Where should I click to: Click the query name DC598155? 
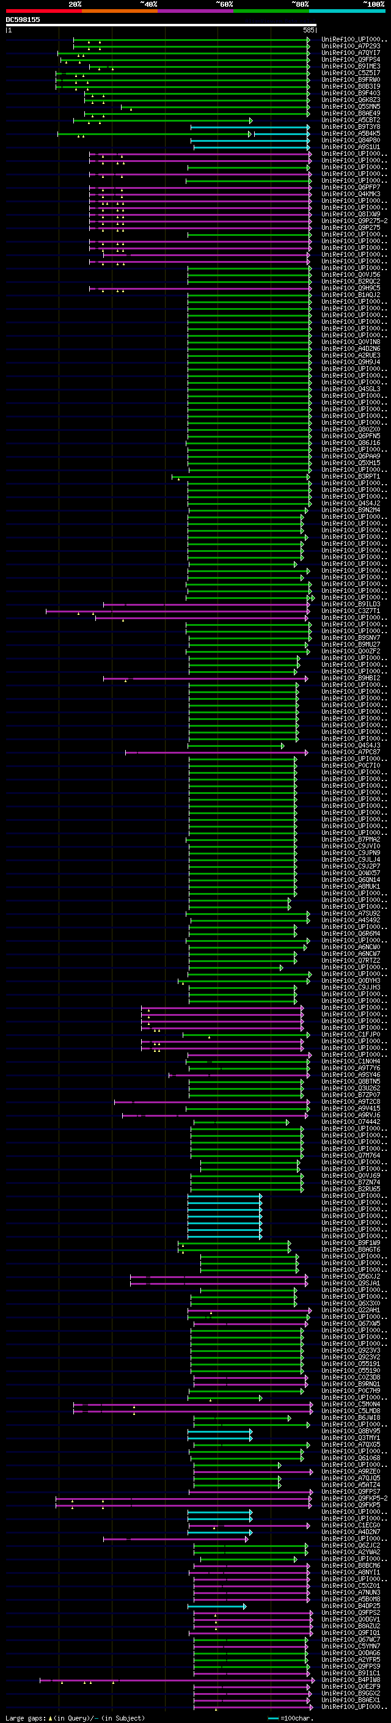pos(23,20)
